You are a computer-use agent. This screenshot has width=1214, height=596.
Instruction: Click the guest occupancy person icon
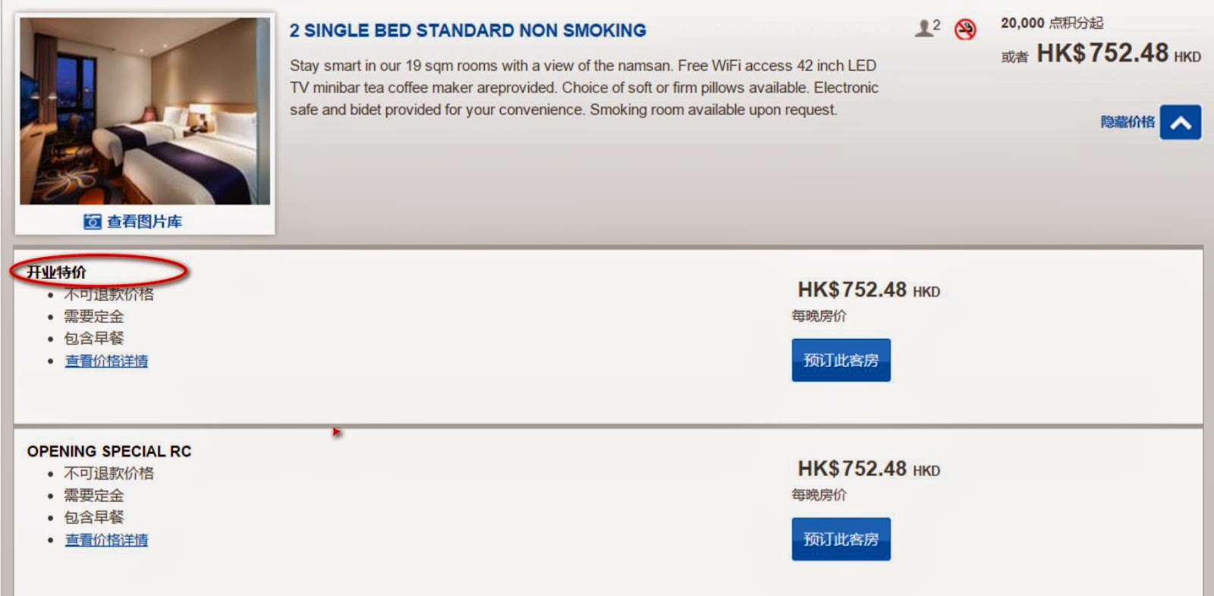tap(923, 29)
